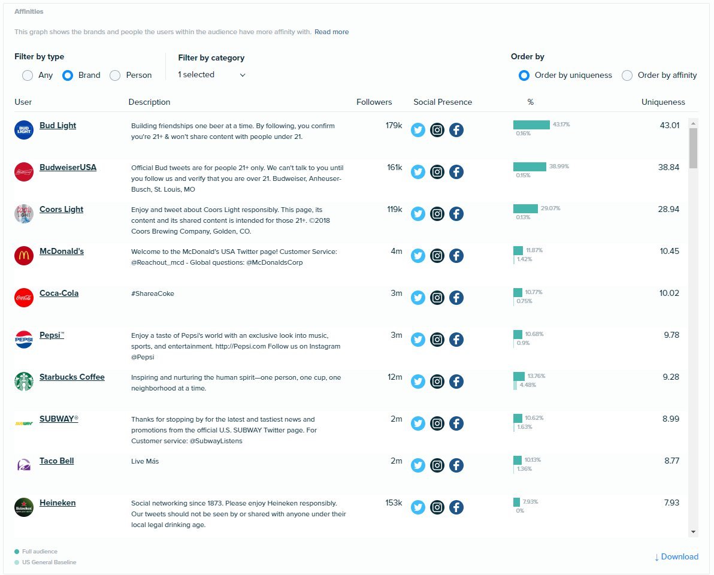
Task: Open Coors Light's Instagram icon
Action: pyautogui.click(x=437, y=213)
